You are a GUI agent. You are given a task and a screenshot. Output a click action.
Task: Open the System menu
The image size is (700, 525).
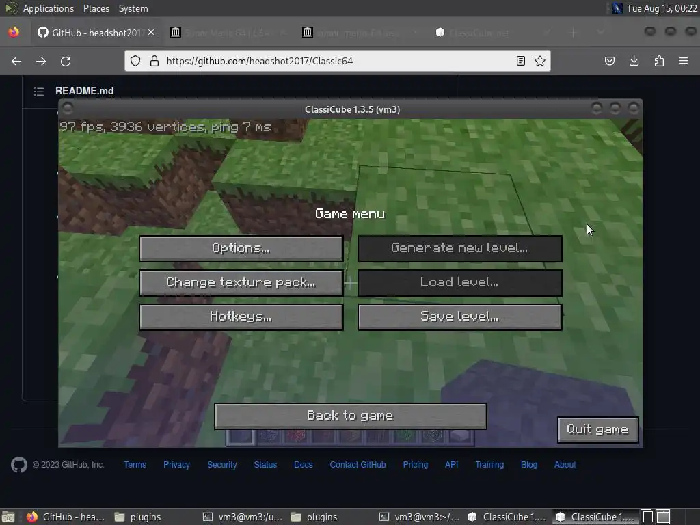[x=133, y=8]
